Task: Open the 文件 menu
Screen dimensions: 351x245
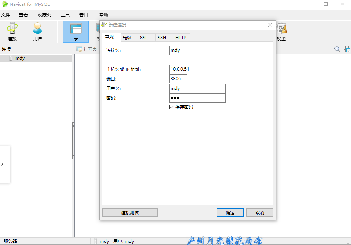Action: click(6, 15)
